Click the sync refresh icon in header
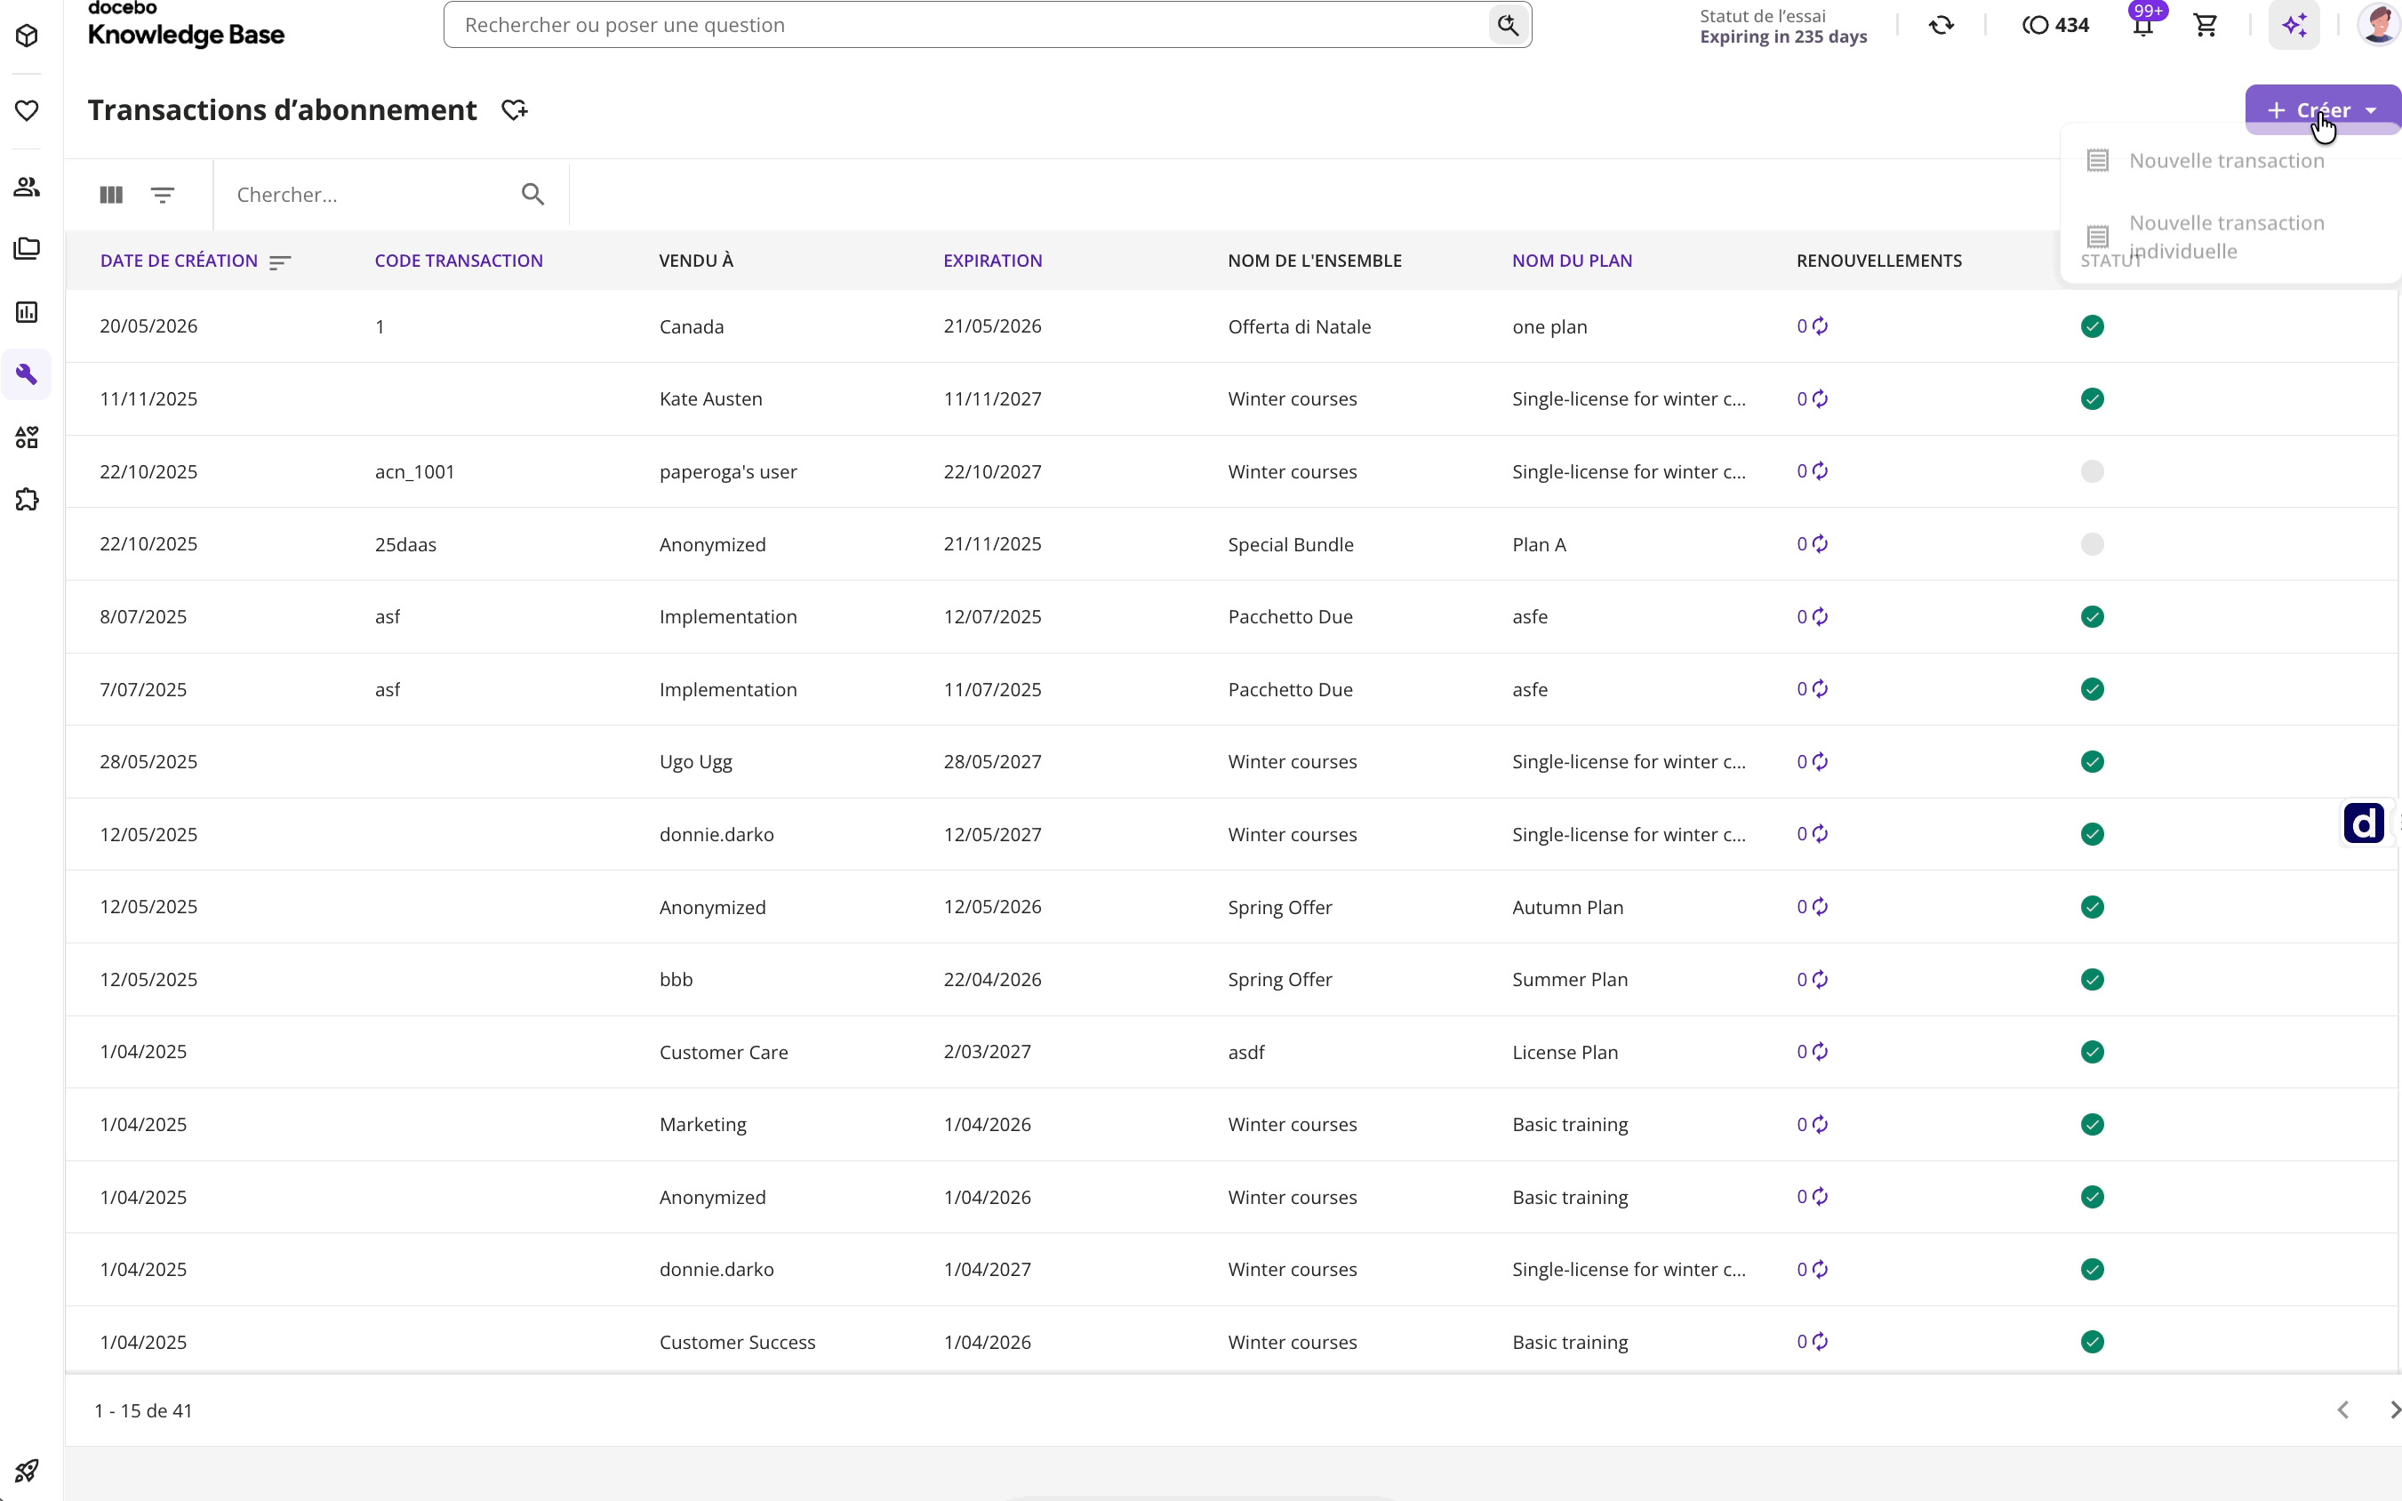Image resolution: width=2402 pixels, height=1501 pixels. click(1942, 26)
